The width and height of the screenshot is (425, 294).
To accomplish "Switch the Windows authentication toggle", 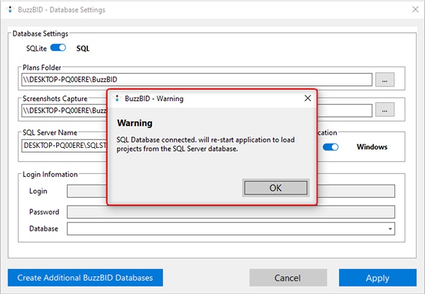I will [x=331, y=147].
